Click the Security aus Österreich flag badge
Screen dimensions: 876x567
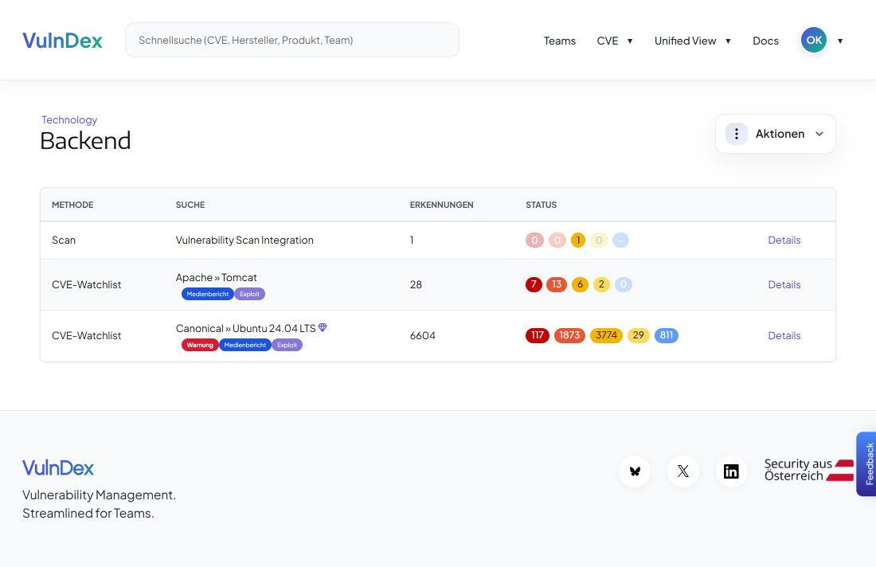tap(808, 470)
